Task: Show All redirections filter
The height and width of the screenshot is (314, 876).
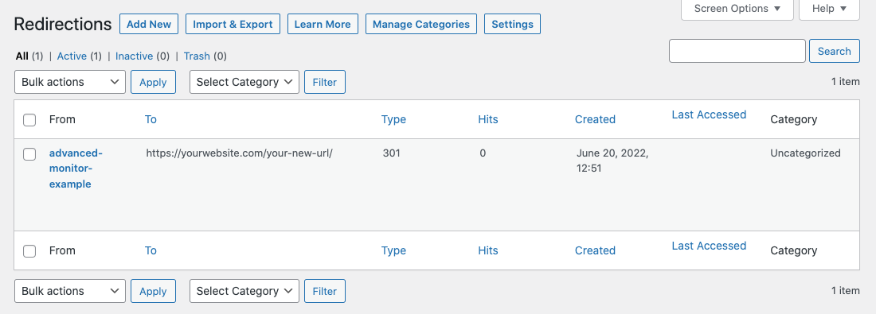Action: pos(22,56)
